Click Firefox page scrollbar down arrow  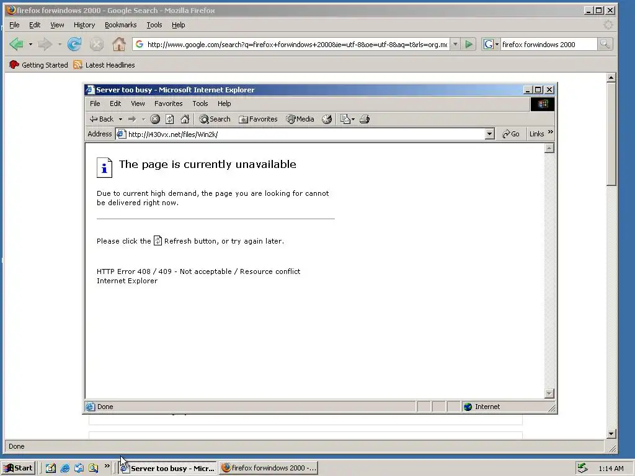611,434
